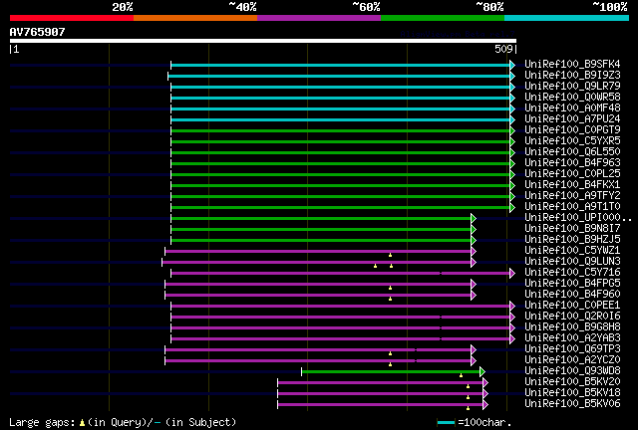Choose the UniRef100_B4F963 entry
The width and height of the screenshot is (638, 430).
tap(572, 163)
